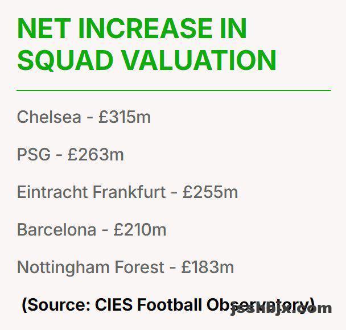Viewport: 346px width, 330px height.
Task: Open the watermark website link in the corner
Action: [282, 309]
